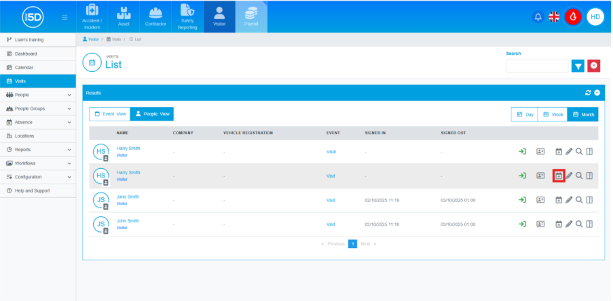
Task: Open Jane Smith's name link
Action: coord(128,196)
